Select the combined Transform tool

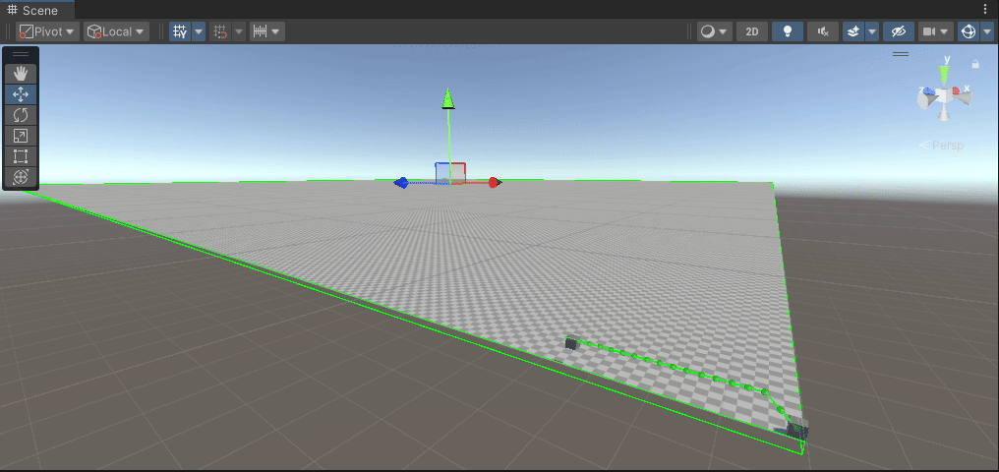click(x=21, y=177)
